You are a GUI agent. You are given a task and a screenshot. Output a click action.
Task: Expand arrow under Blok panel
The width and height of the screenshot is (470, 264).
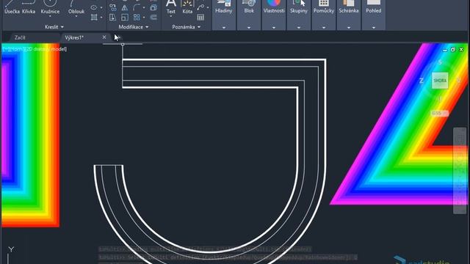click(249, 28)
